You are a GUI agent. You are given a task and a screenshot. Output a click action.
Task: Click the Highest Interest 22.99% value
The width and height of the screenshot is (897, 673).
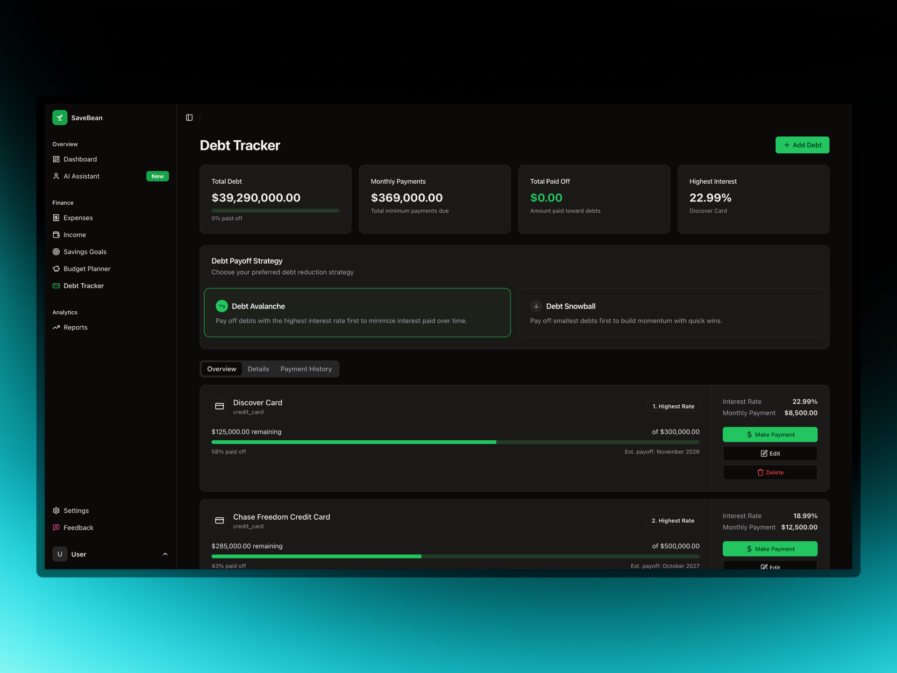tap(710, 198)
